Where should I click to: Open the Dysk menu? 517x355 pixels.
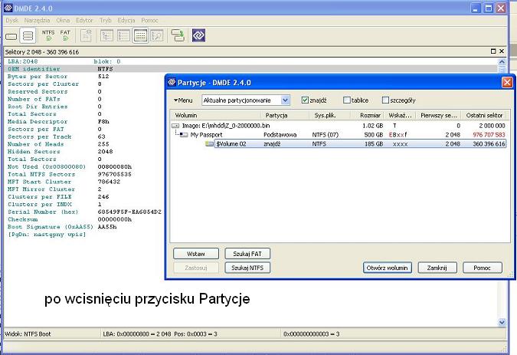(x=11, y=21)
